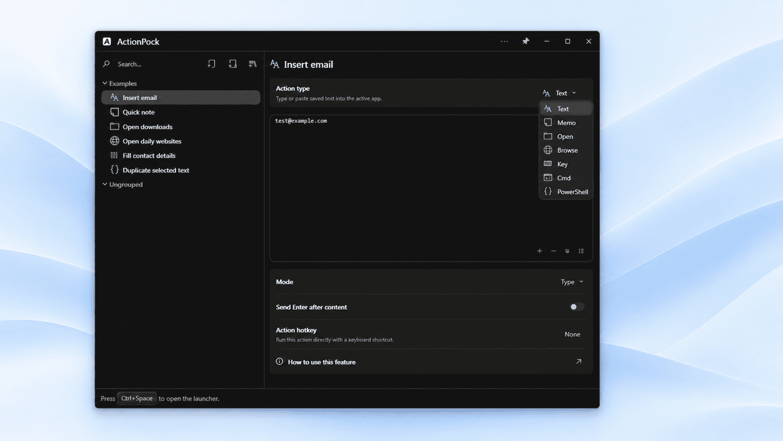Click the list-with-pencil icon in the sidebar toolbar

(x=253, y=64)
